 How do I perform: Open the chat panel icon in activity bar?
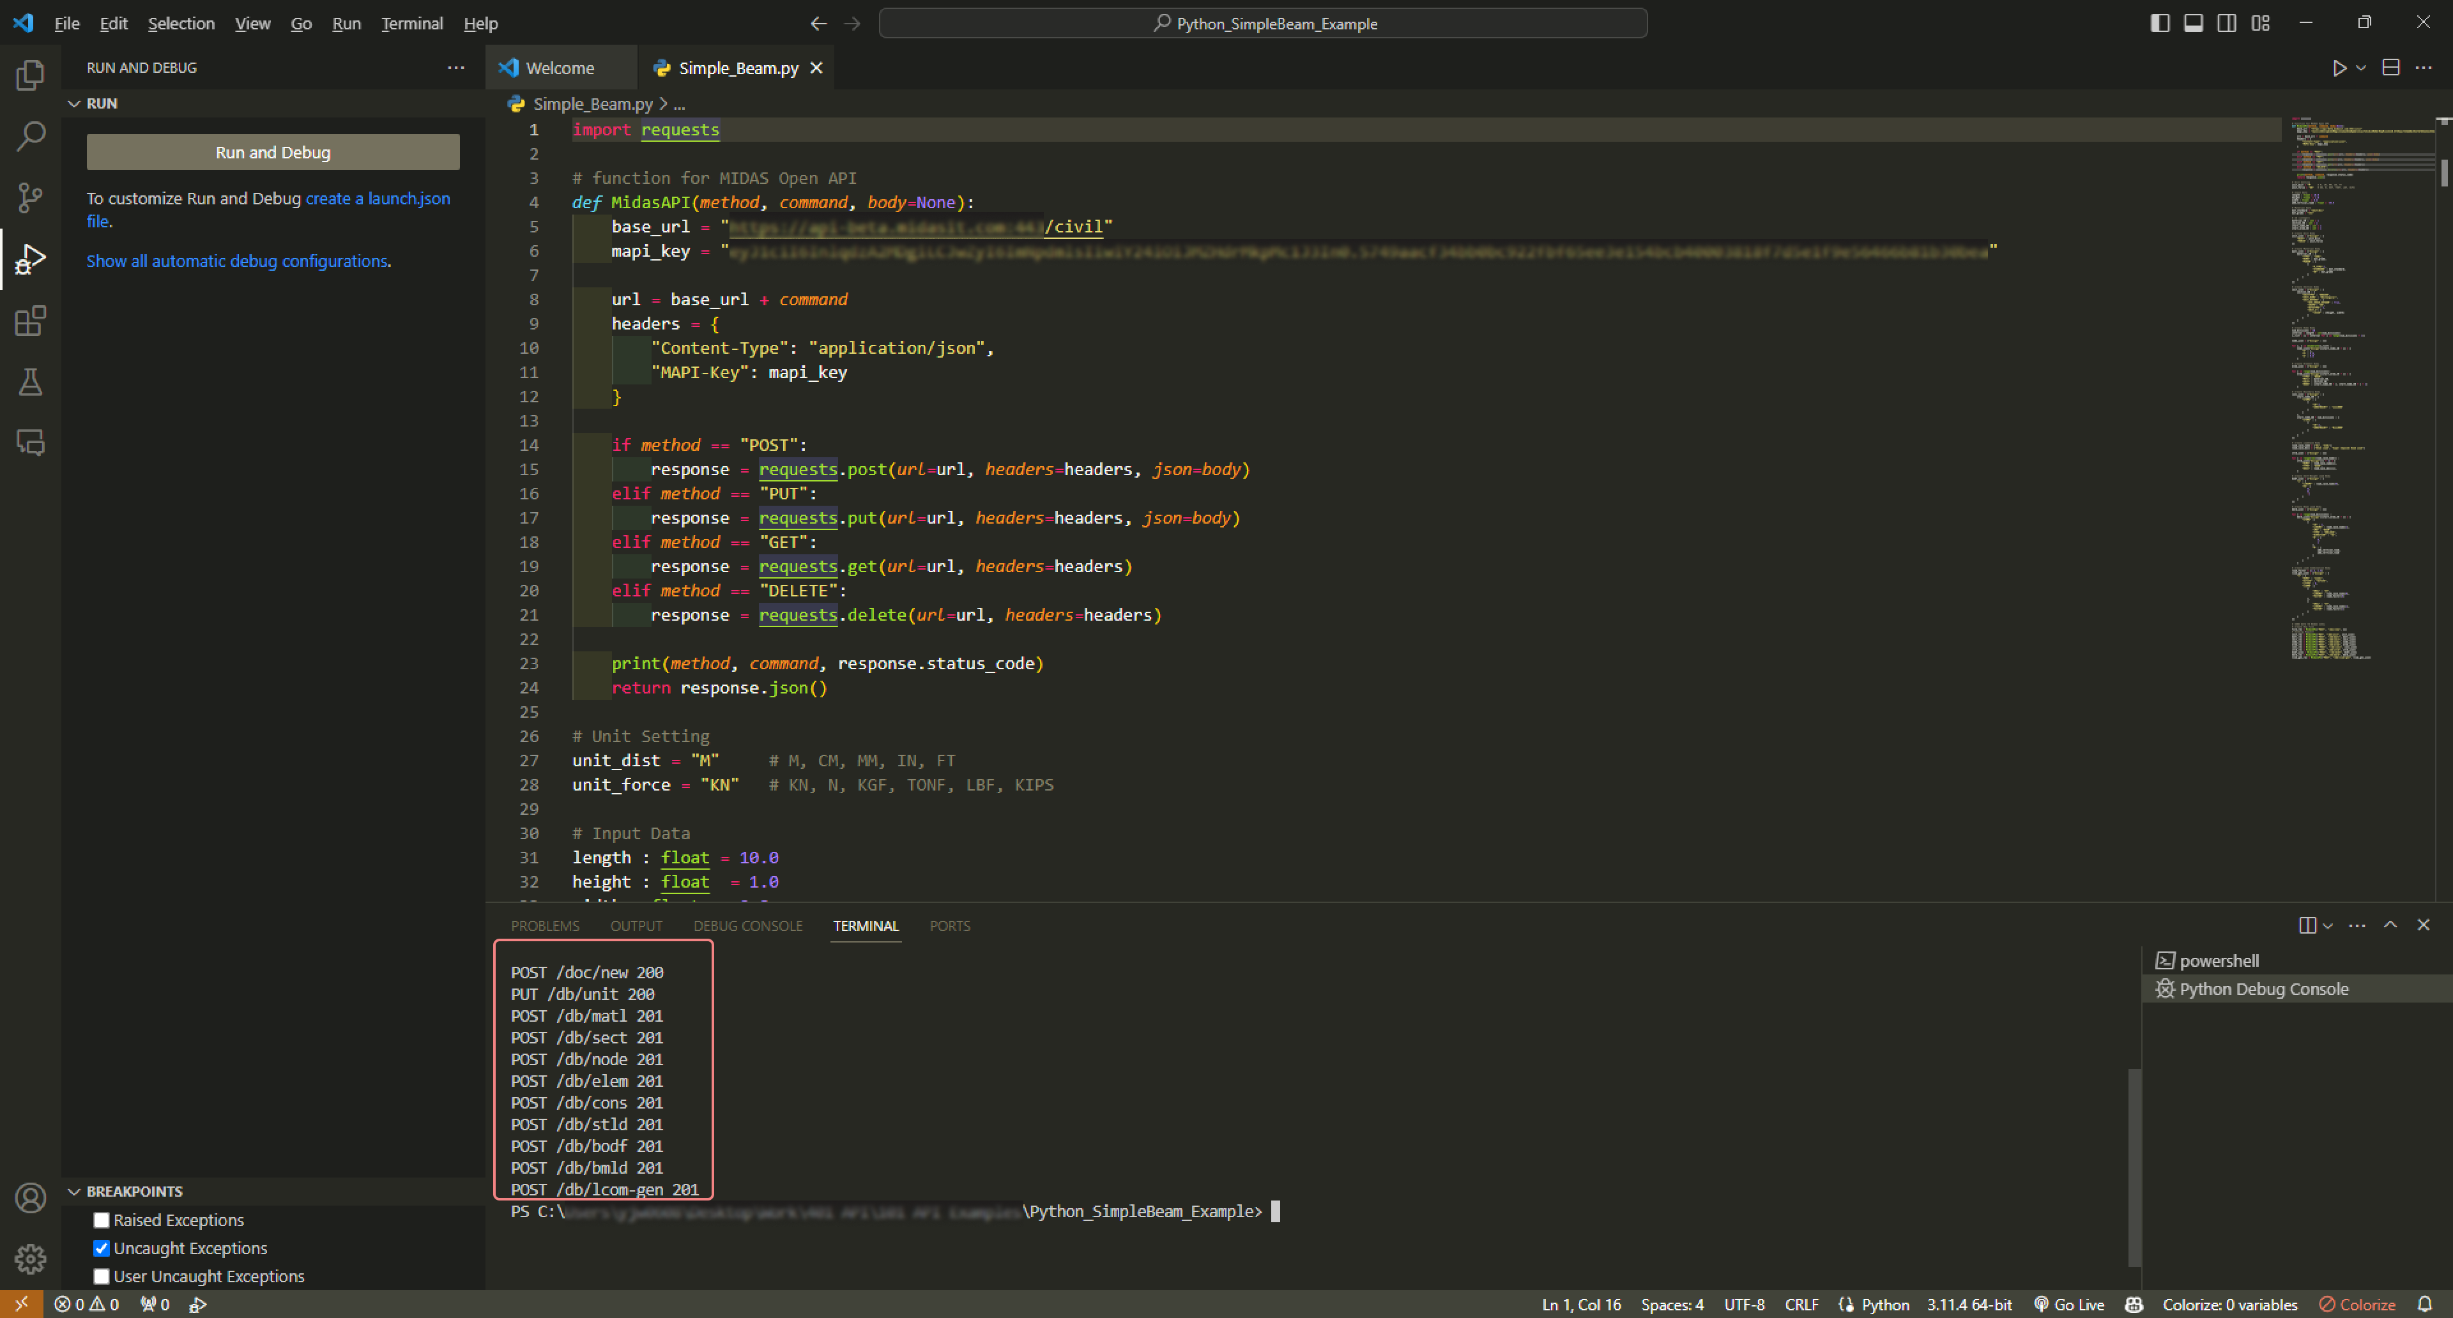coord(31,443)
